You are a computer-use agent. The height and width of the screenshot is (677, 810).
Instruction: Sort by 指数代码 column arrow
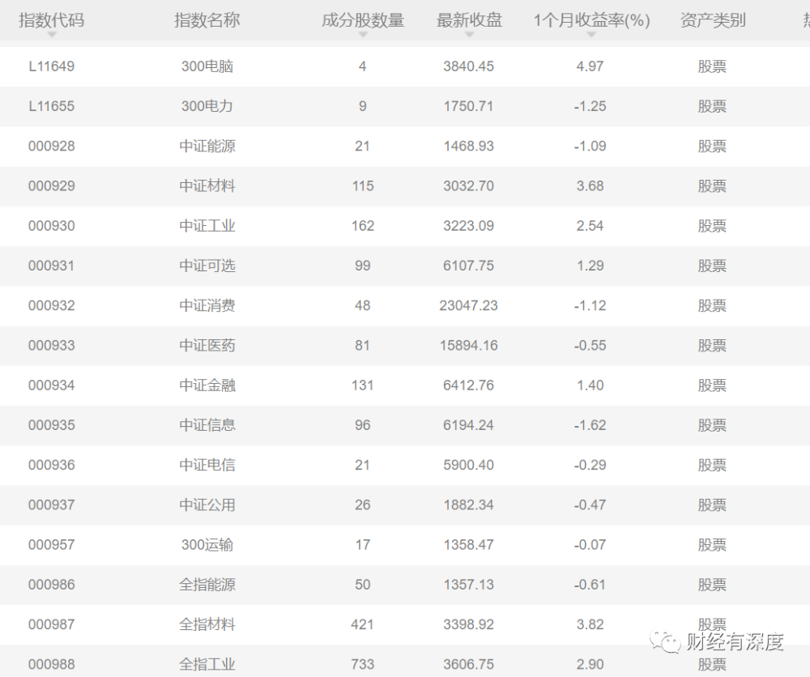51,35
